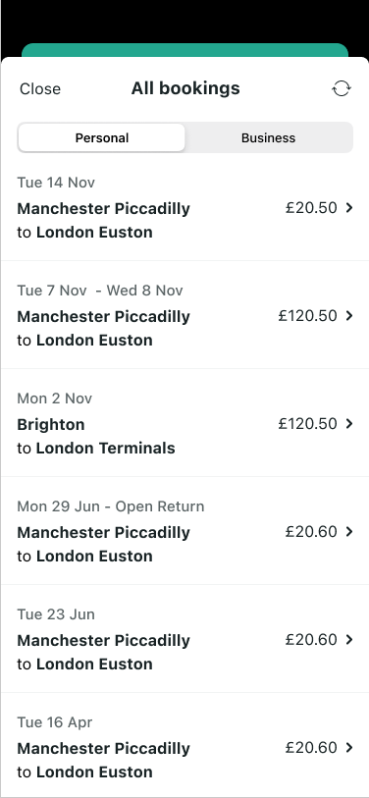The height and width of the screenshot is (798, 369).
Task: Switch to the Business tab
Action: click(x=268, y=138)
